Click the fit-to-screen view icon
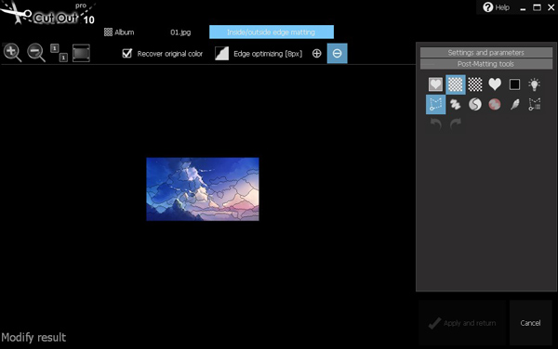Viewport: 558px width, 349px height. coord(81,53)
